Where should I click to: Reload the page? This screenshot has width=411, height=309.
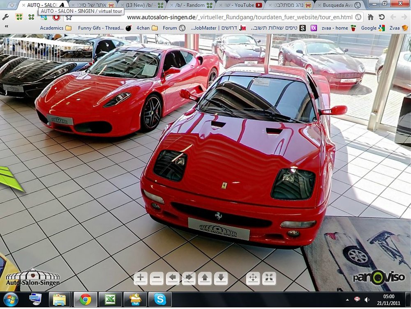(x=382, y=17)
